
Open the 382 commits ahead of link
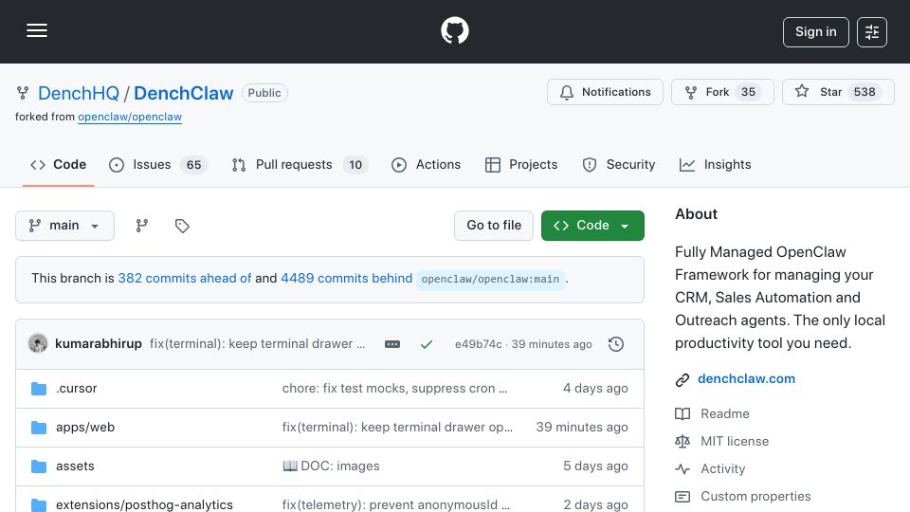click(185, 278)
